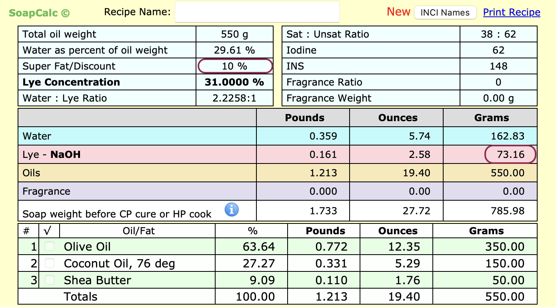The height and width of the screenshot is (307, 556).
Task: Click the green SoapCalc © logo text
Action: click(x=39, y=13)
